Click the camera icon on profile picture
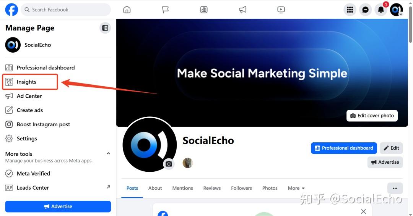This screenshot has width=413, height=216. coord(169,164)
